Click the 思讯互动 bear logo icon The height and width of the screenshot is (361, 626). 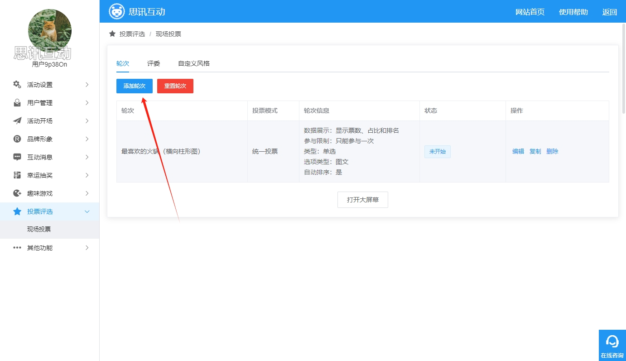point(117,11)
